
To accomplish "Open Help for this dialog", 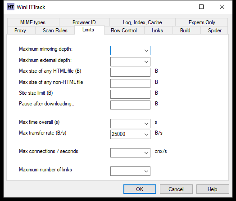I will coord(213,189).
